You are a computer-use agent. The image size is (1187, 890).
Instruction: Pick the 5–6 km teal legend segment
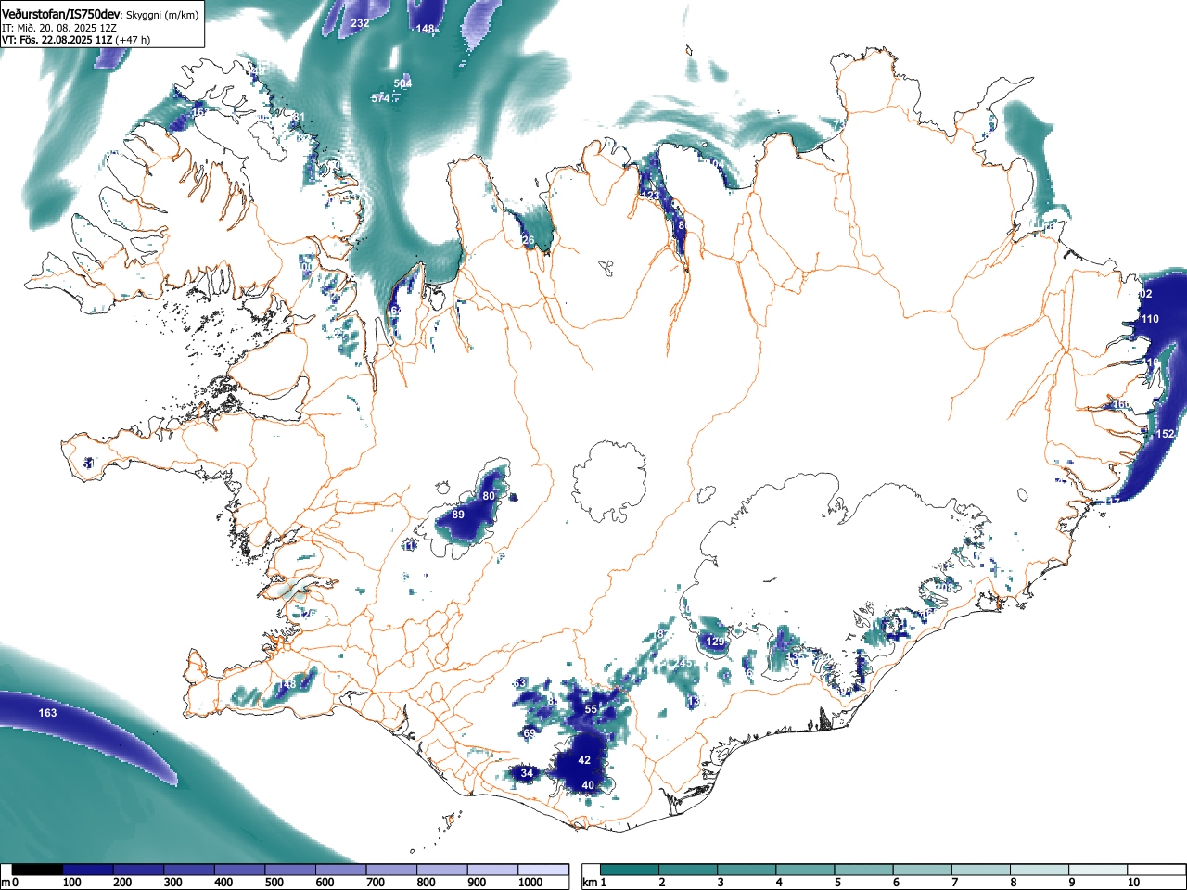(864, 870)
